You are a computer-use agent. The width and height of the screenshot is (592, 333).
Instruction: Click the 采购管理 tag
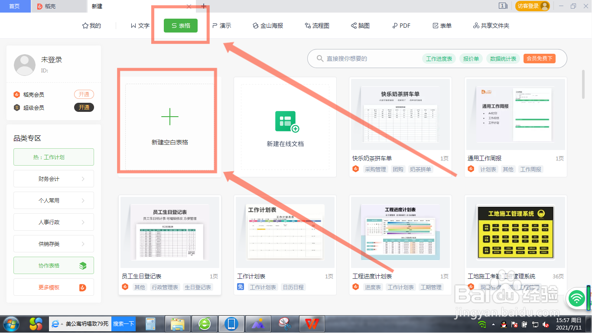tap(375, 169)
